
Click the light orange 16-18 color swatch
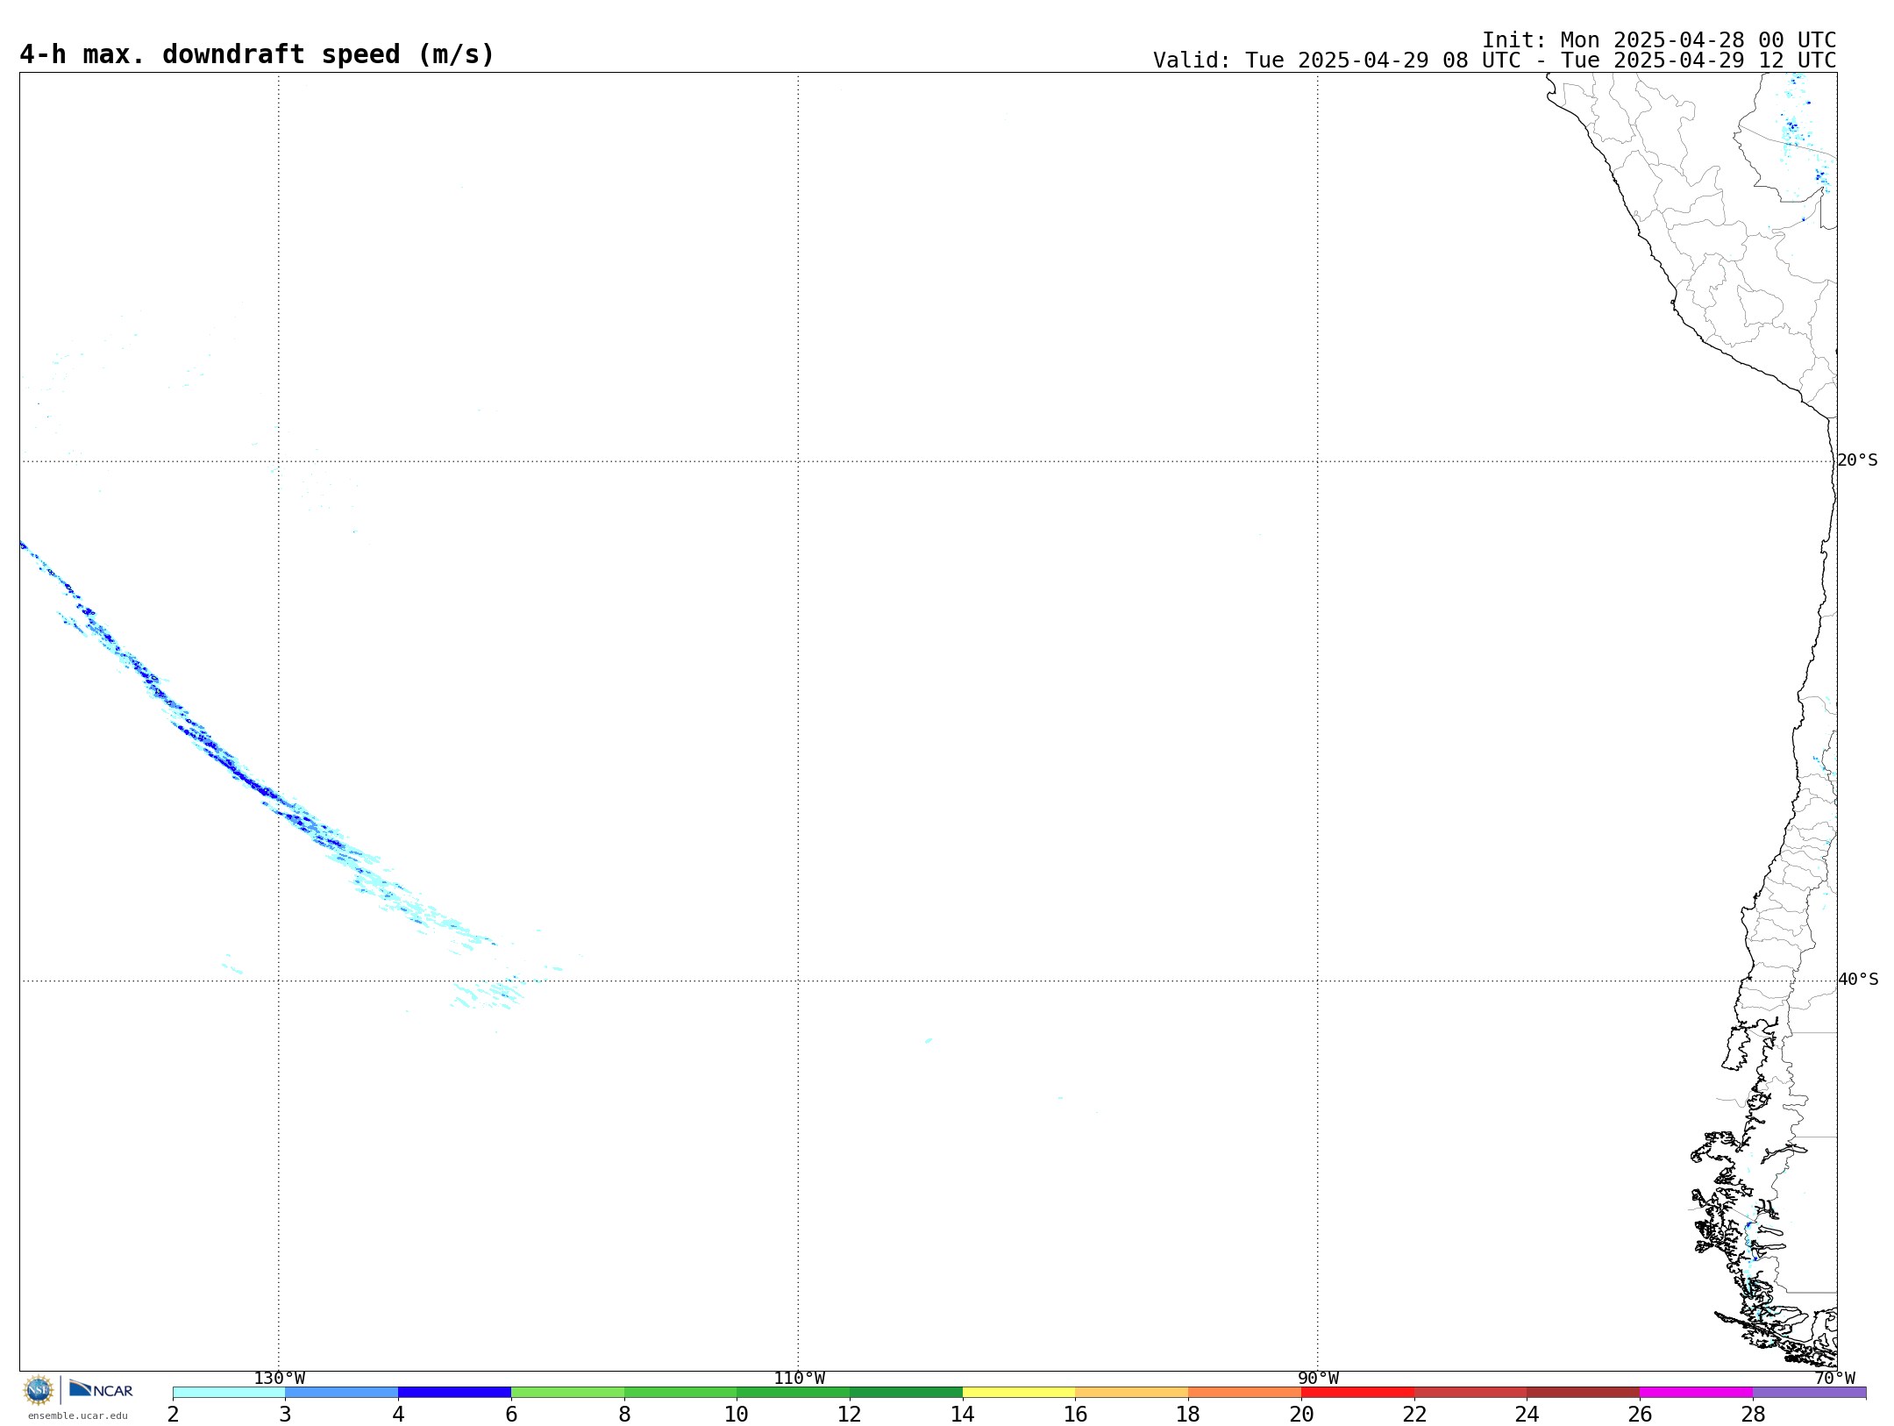click(x=1132, y=1393)
